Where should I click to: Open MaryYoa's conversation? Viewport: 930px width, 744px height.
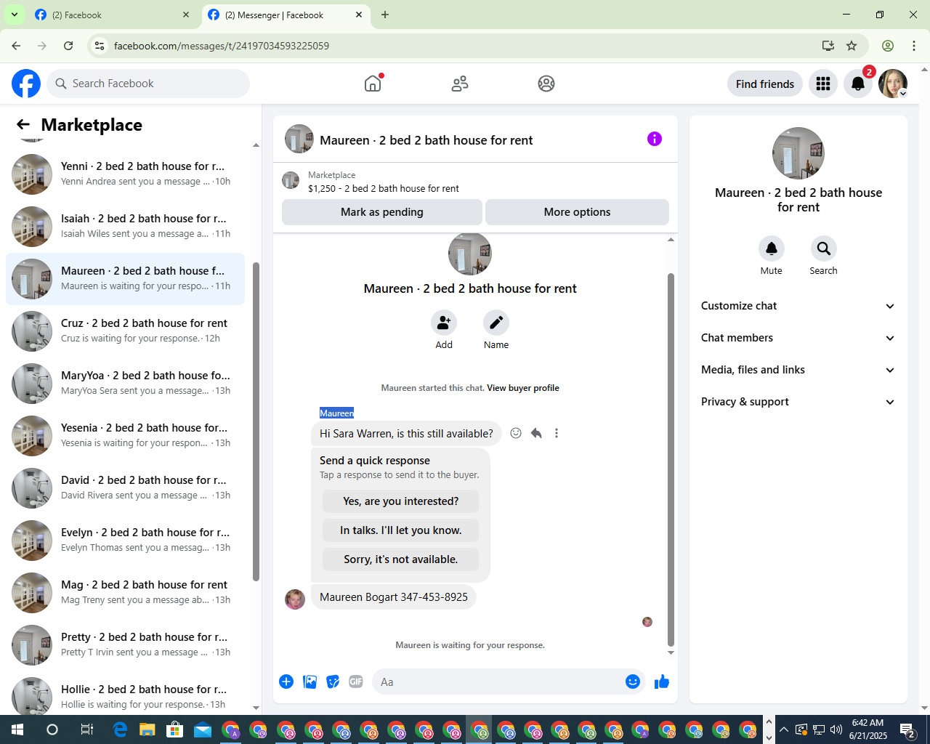click(x=125, y=384)
